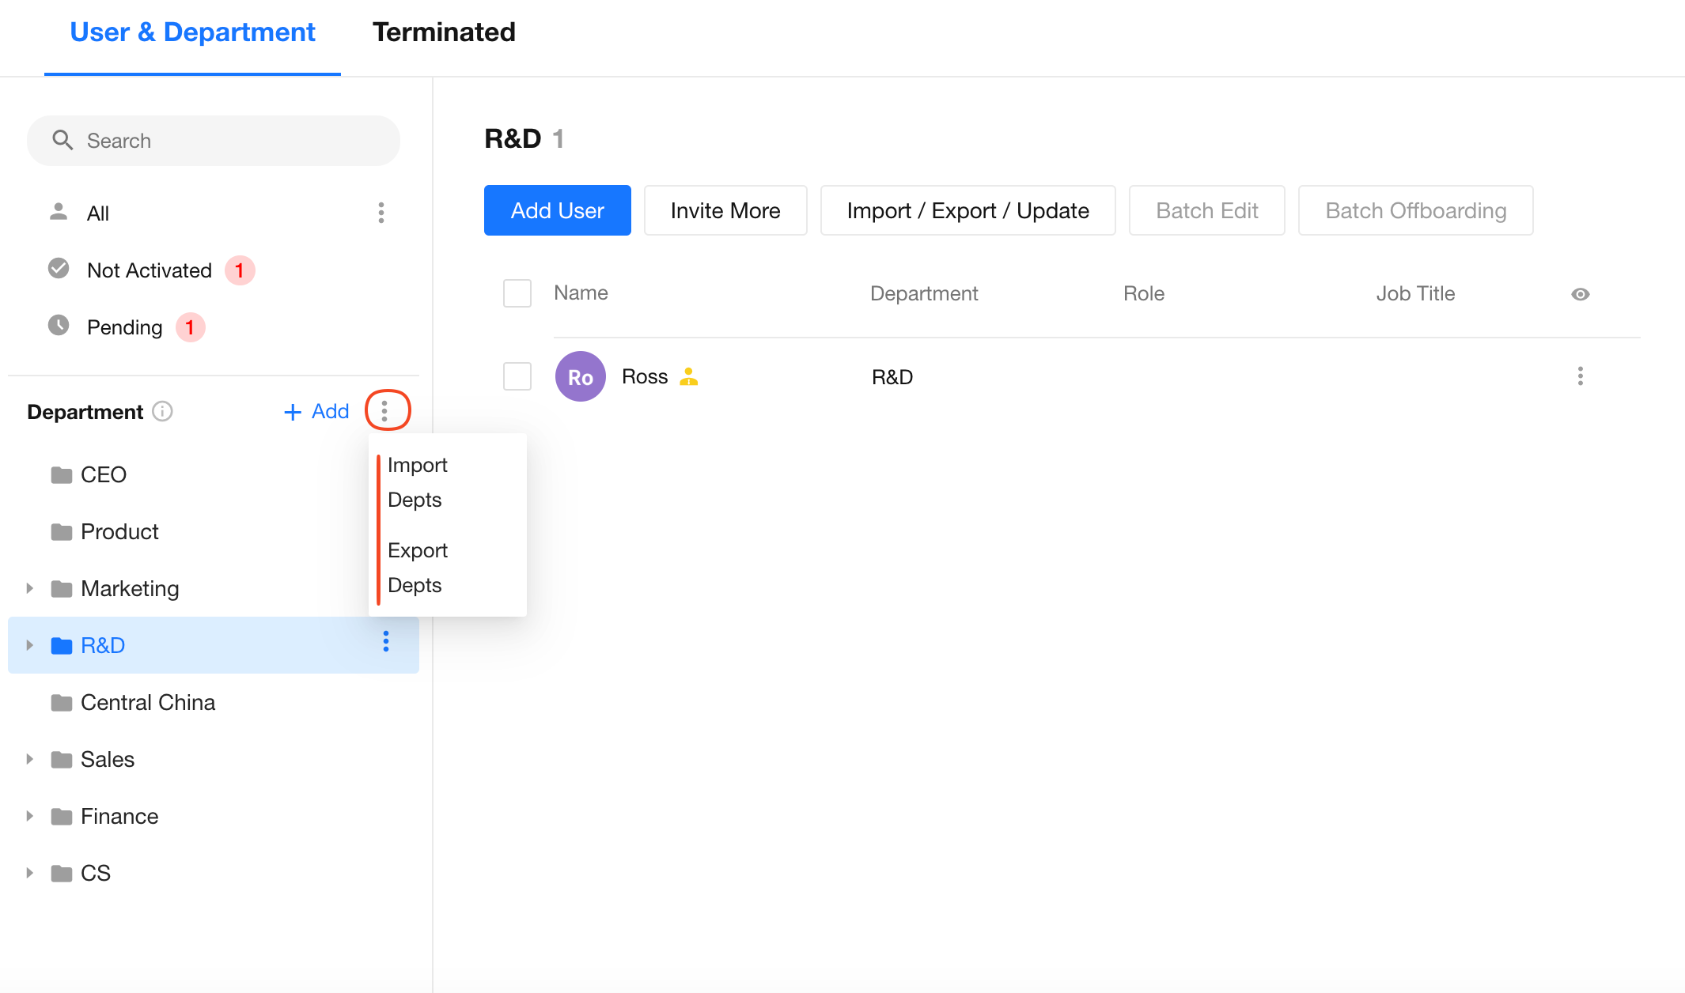Open the Department more options menu

(x=385, y=411)
